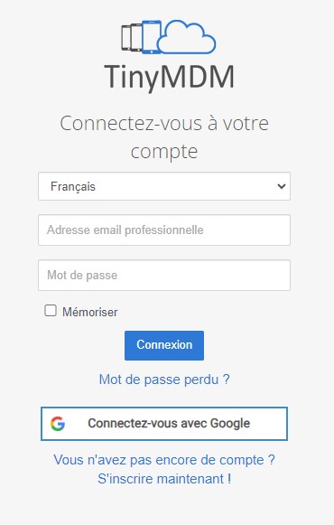Screen dimensions: 334x525
Task: Open the Français language dropdown
Action: [x=164, y=186]
